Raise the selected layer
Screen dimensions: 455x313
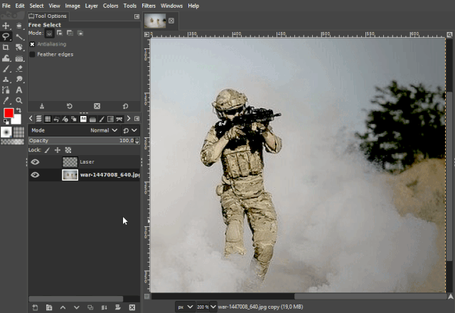tap(63, 307)
